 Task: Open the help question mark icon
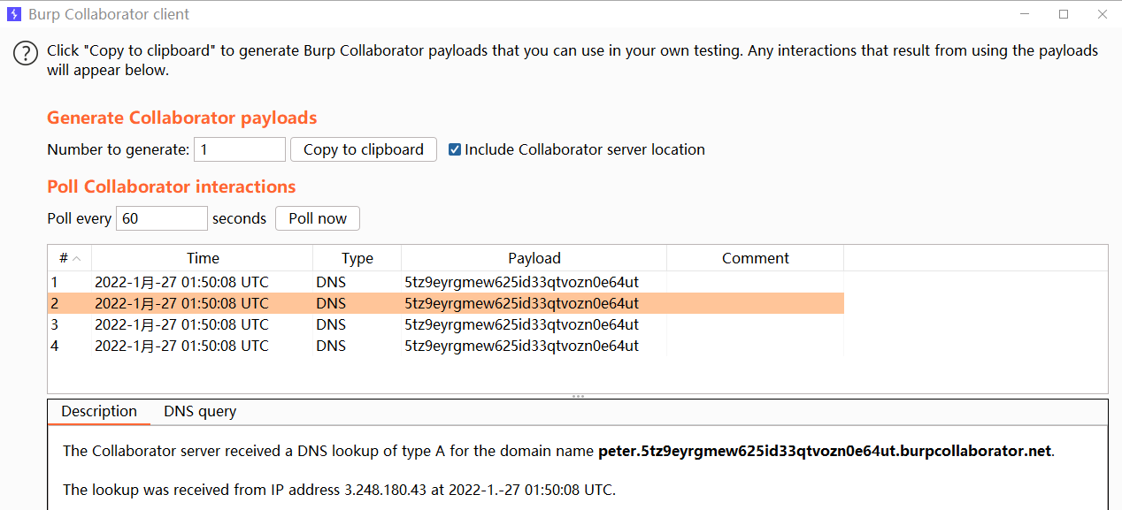pos(26,53)
